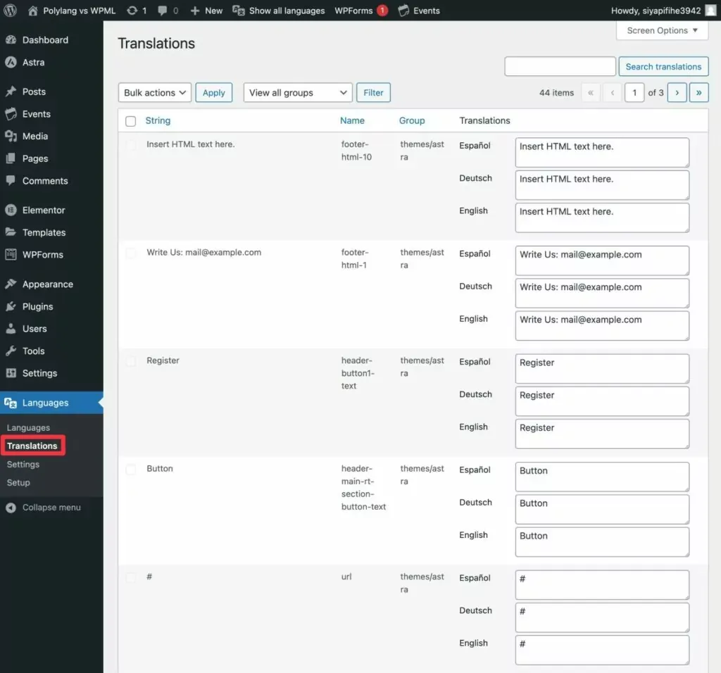Screen dimensions: 721x673
Task: Open the site home icon in admin bar
Action: tap(33, 11)
